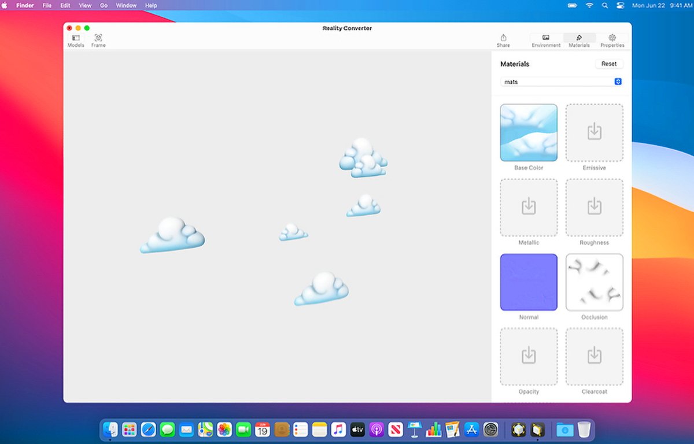The image size is (694, 444).
Task: Open the mats material dropdown
Action: tap(561, 82)
